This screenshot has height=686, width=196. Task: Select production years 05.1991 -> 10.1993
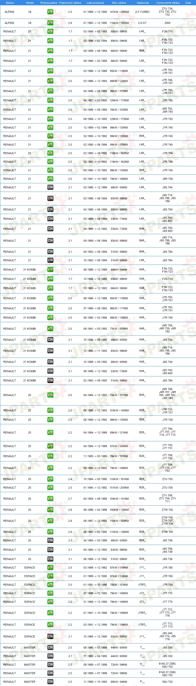(x=95, y=179)
